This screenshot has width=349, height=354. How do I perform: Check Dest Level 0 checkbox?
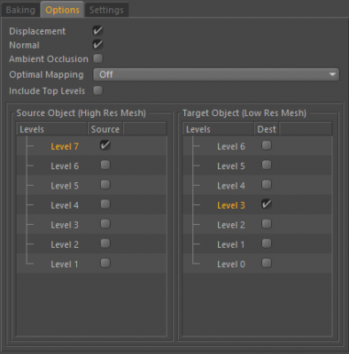point(267,263)
